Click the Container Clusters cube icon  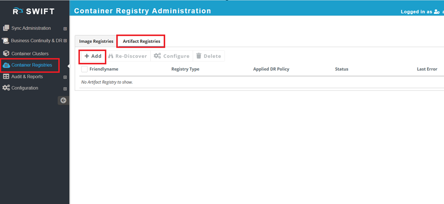pyautogui.click(x=6, y=53)
